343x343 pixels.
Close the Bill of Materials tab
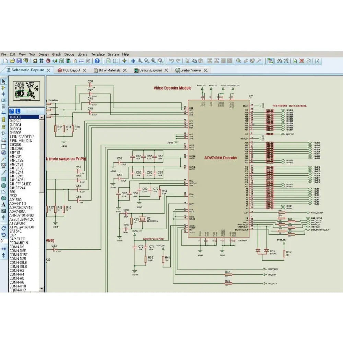click(x=125, y=70)
